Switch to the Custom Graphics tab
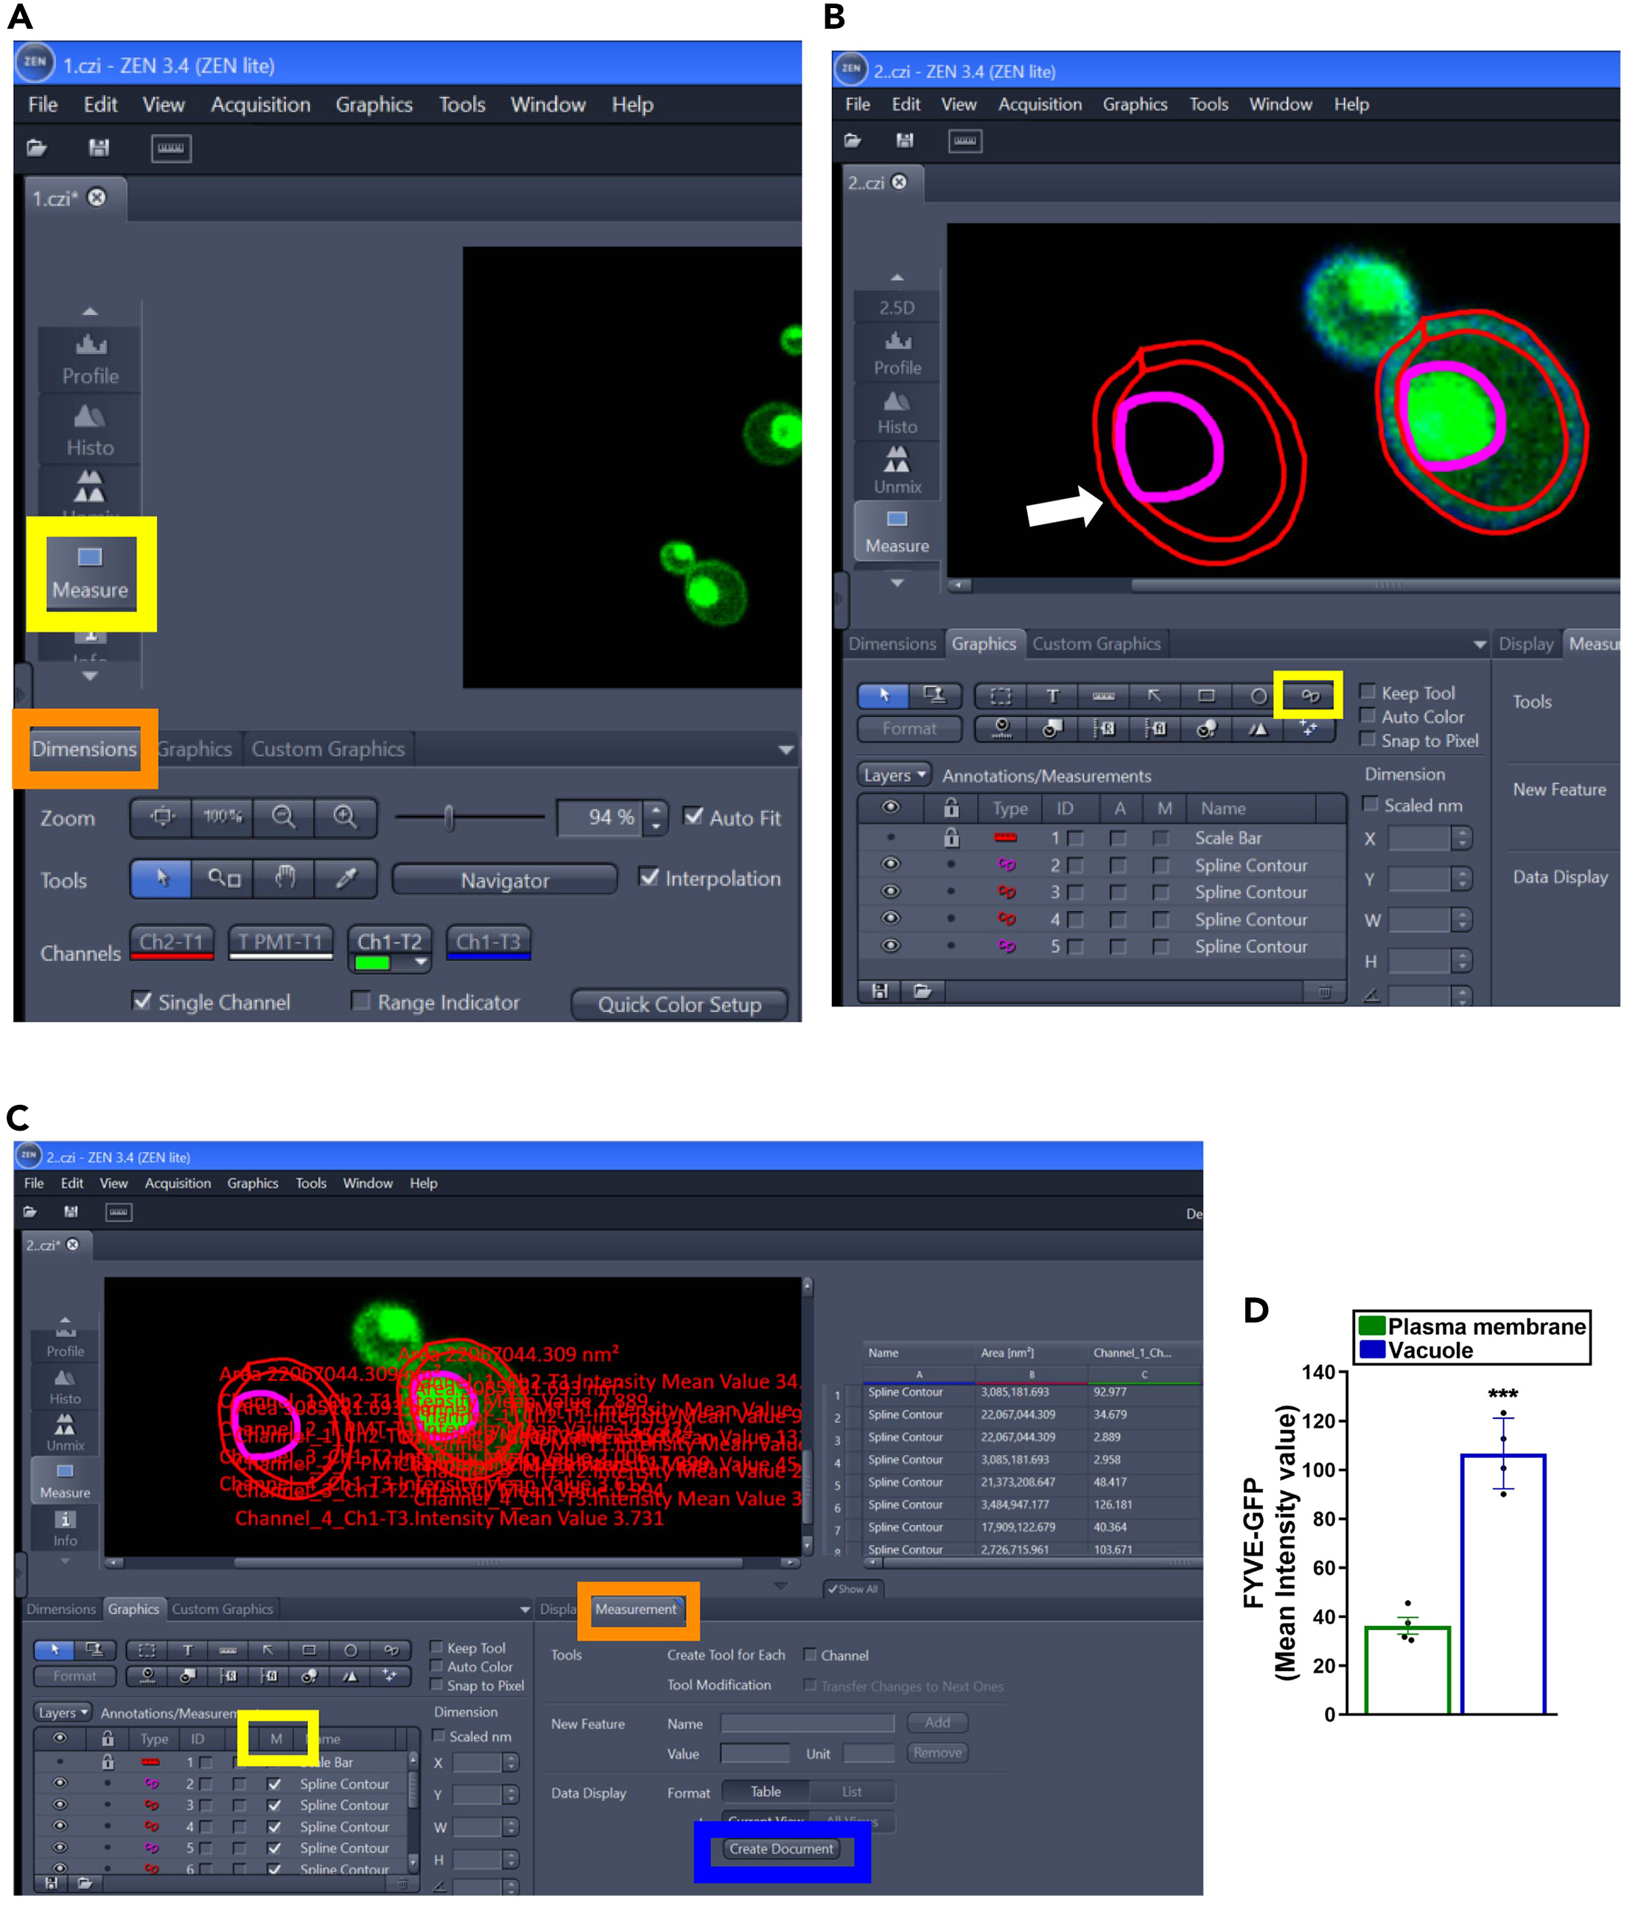1627x1906 pixels. click(x=329, y=749)
